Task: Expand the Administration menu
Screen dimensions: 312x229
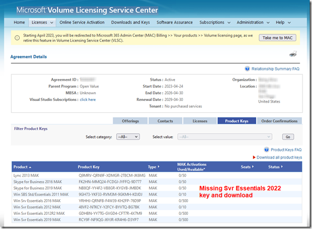Action: click(253, 23)
